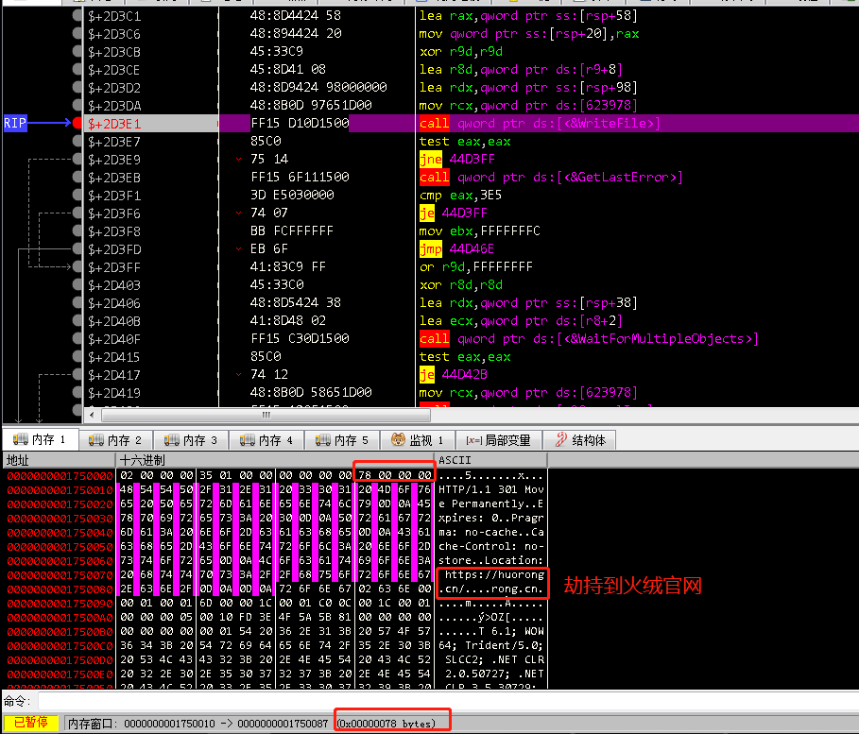Select the call WriteFile instruction
Viewport: 859px width, 734px height.
tap(539, 124)
